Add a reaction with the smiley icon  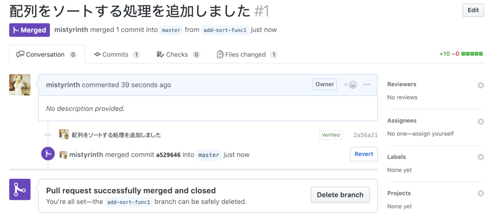350,85
